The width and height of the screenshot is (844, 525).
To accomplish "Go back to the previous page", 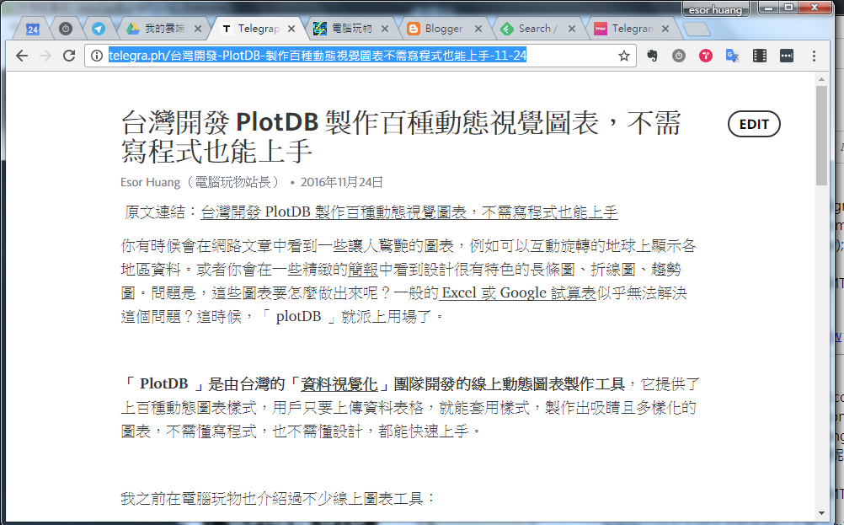I will tap(22, 56).
